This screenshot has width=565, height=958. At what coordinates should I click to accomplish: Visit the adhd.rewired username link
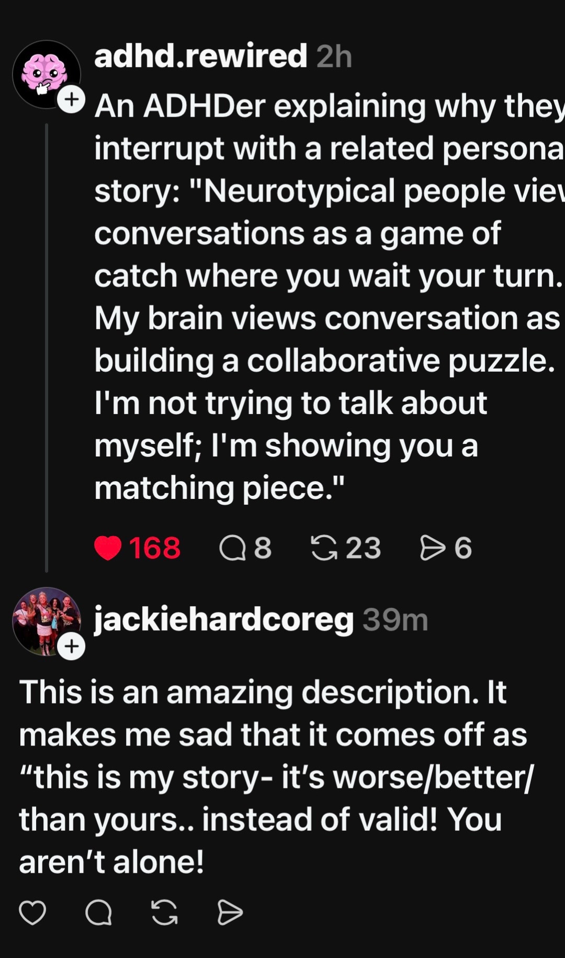tap(200, 55)
